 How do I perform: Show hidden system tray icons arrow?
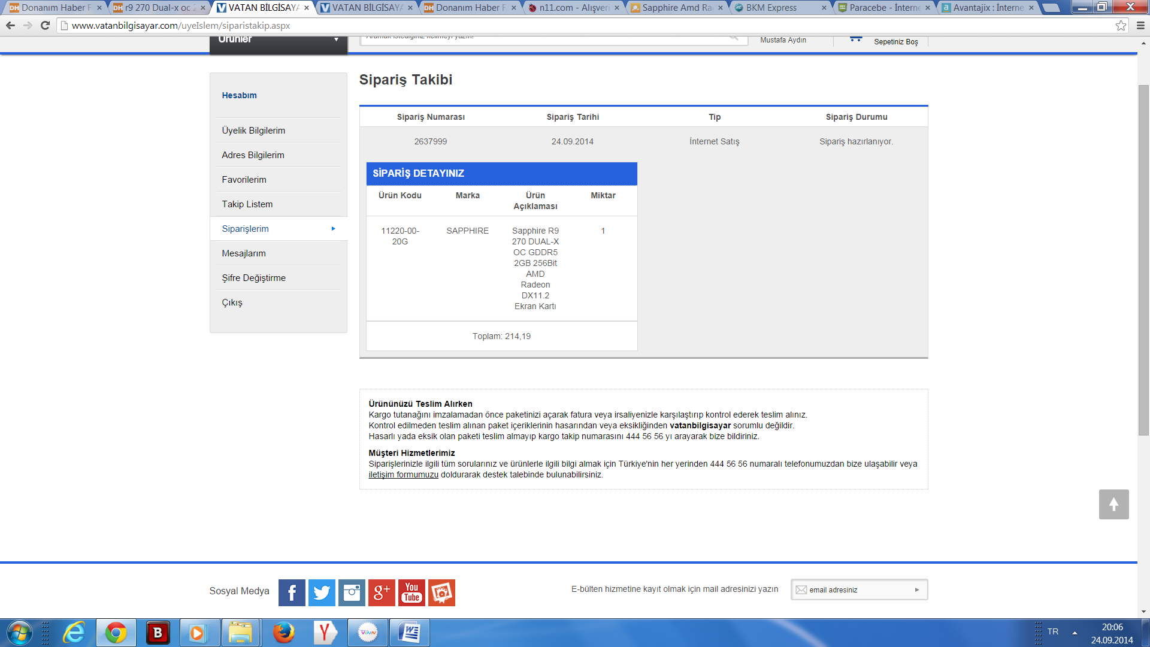point(1075,633)
